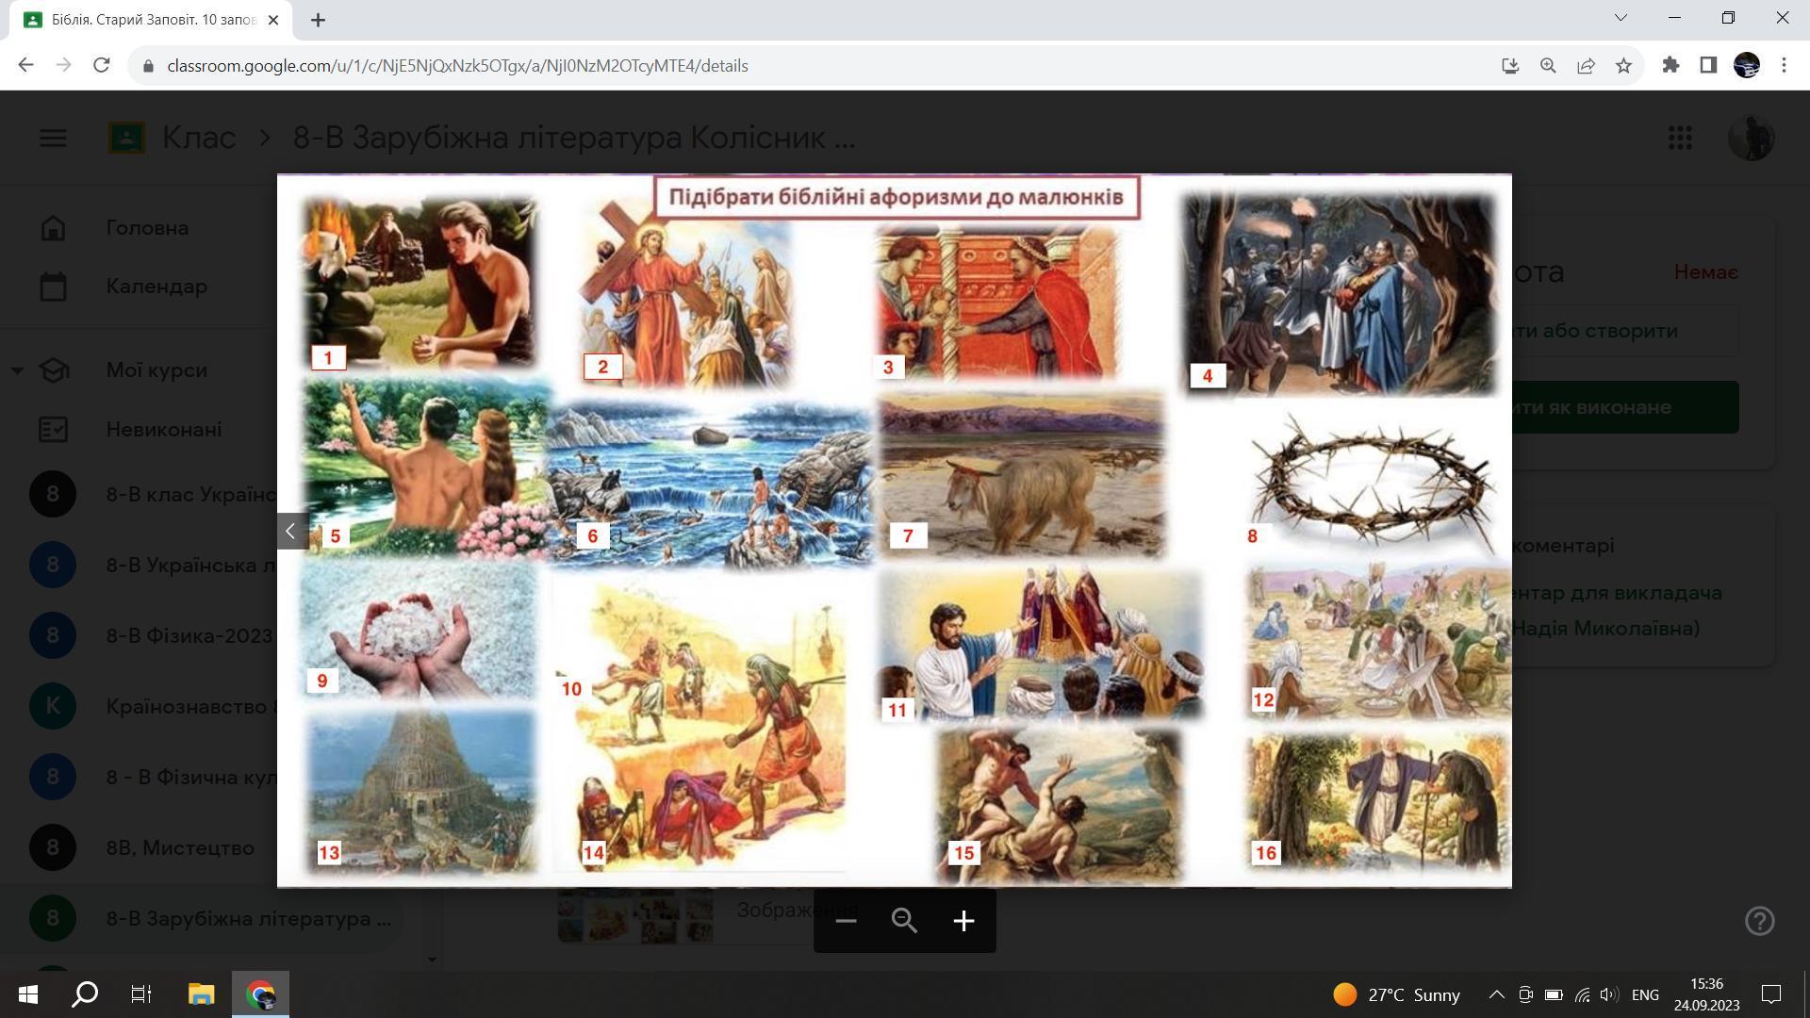The image size is (1810, 1018).
Task: Open the Chrome three-dot menu
Action: pos(1784,65)
